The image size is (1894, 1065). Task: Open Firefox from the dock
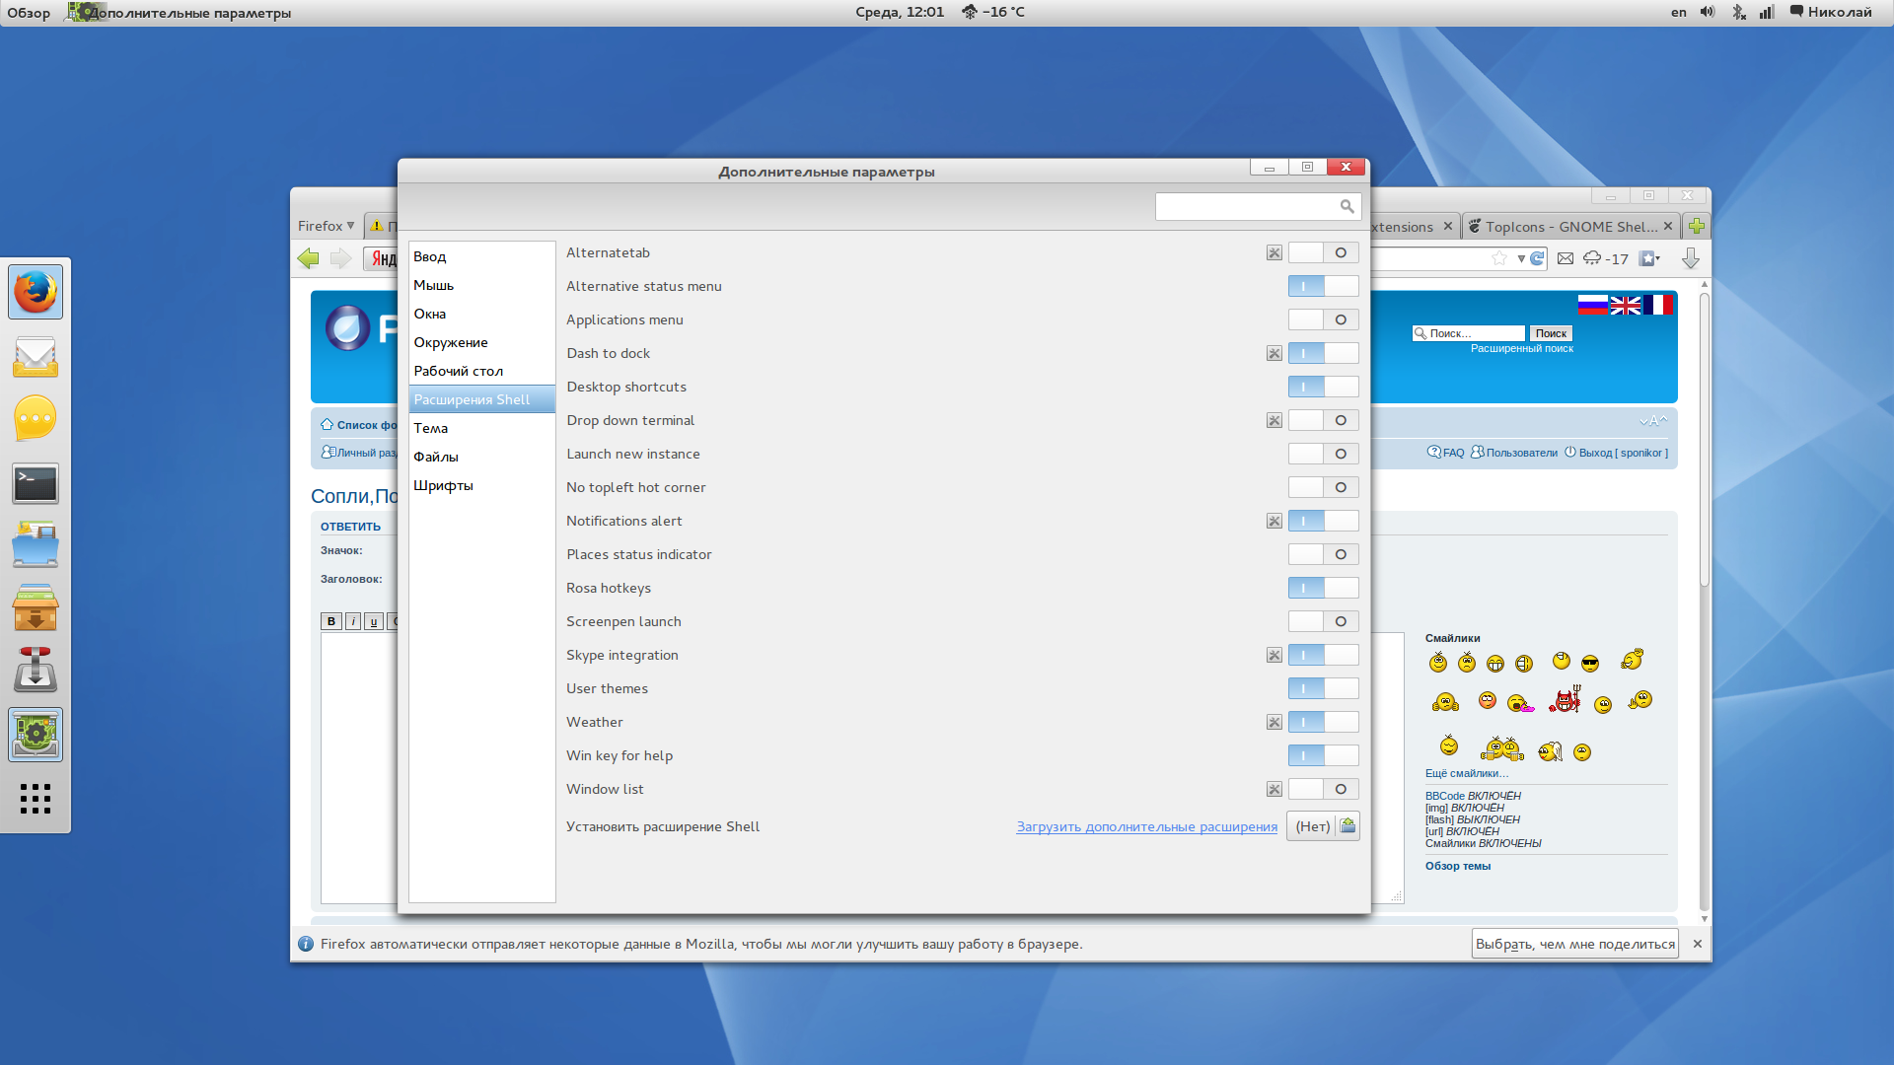(x=36, y=292)
